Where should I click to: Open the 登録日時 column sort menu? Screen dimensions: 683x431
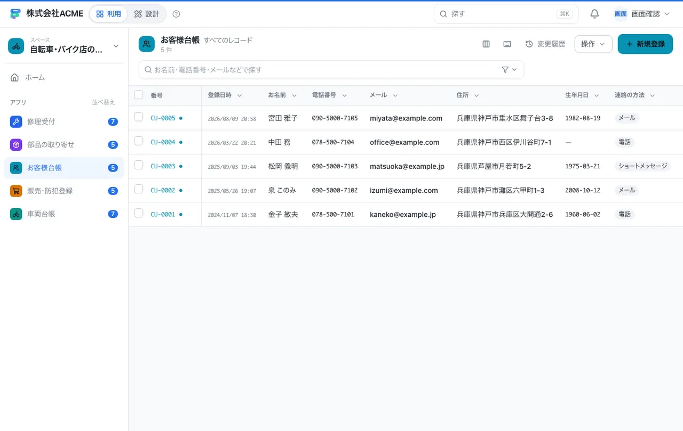(x=240, y=95)
